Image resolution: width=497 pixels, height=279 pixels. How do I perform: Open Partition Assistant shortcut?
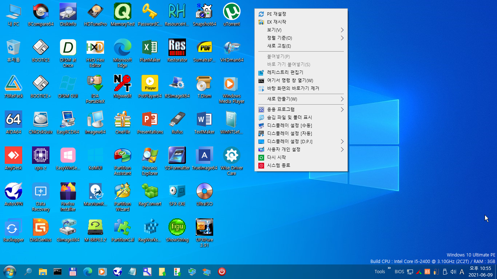point(123,161)
